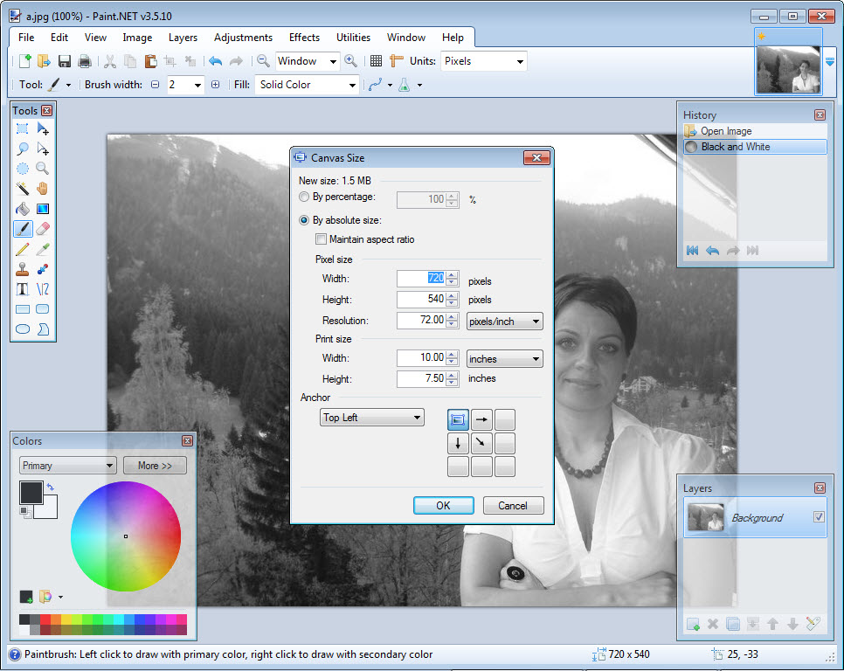844x671 pixels.
Task: Click the swap colors arrow icon
Action: pyautogui.click(x=50, y=487)
